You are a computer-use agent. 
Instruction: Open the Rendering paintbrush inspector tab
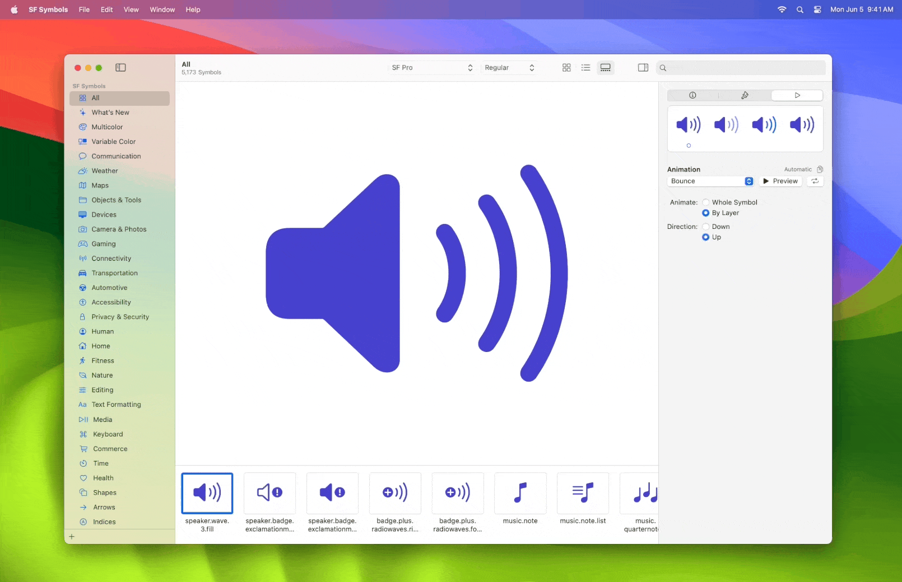point(745,96)
